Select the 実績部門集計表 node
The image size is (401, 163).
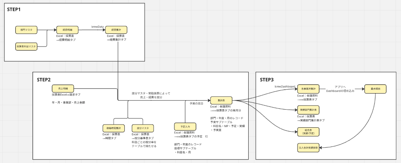308,110
